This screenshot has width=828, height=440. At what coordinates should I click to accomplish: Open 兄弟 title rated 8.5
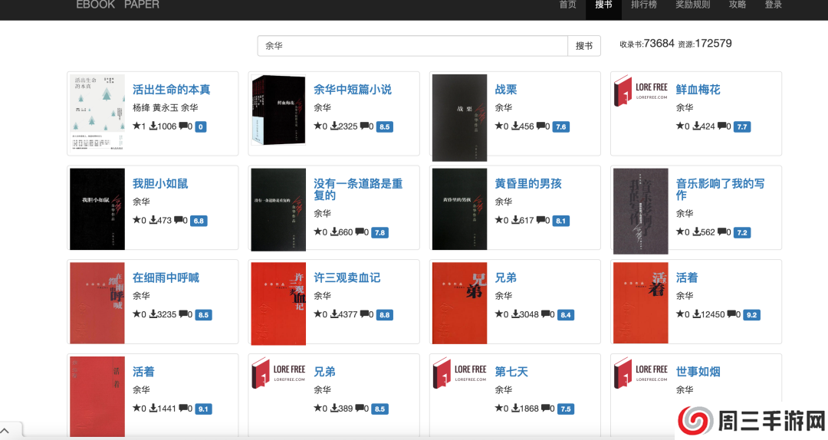click(x=324, y=371)
